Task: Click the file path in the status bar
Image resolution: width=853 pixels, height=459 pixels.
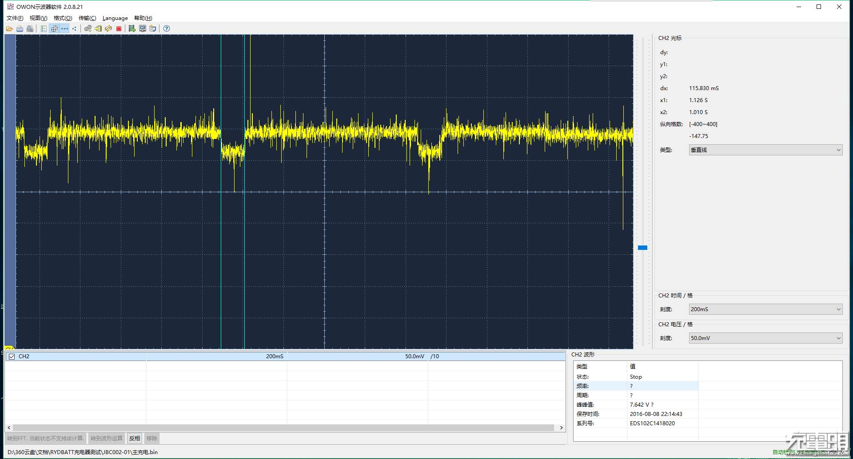Action: tap(83, 452)
